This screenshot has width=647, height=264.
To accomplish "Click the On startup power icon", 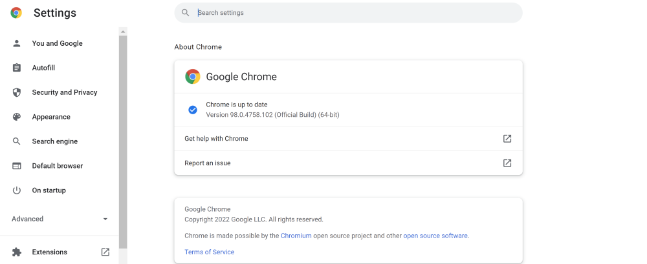I will tap(17, 190).
